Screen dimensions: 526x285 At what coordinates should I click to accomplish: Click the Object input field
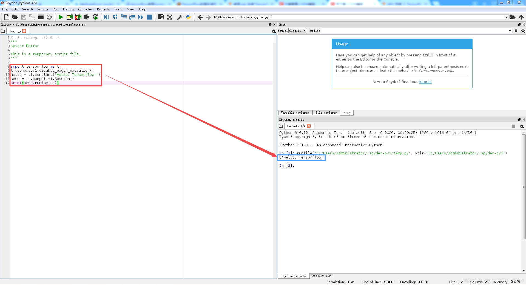[414, 31]
